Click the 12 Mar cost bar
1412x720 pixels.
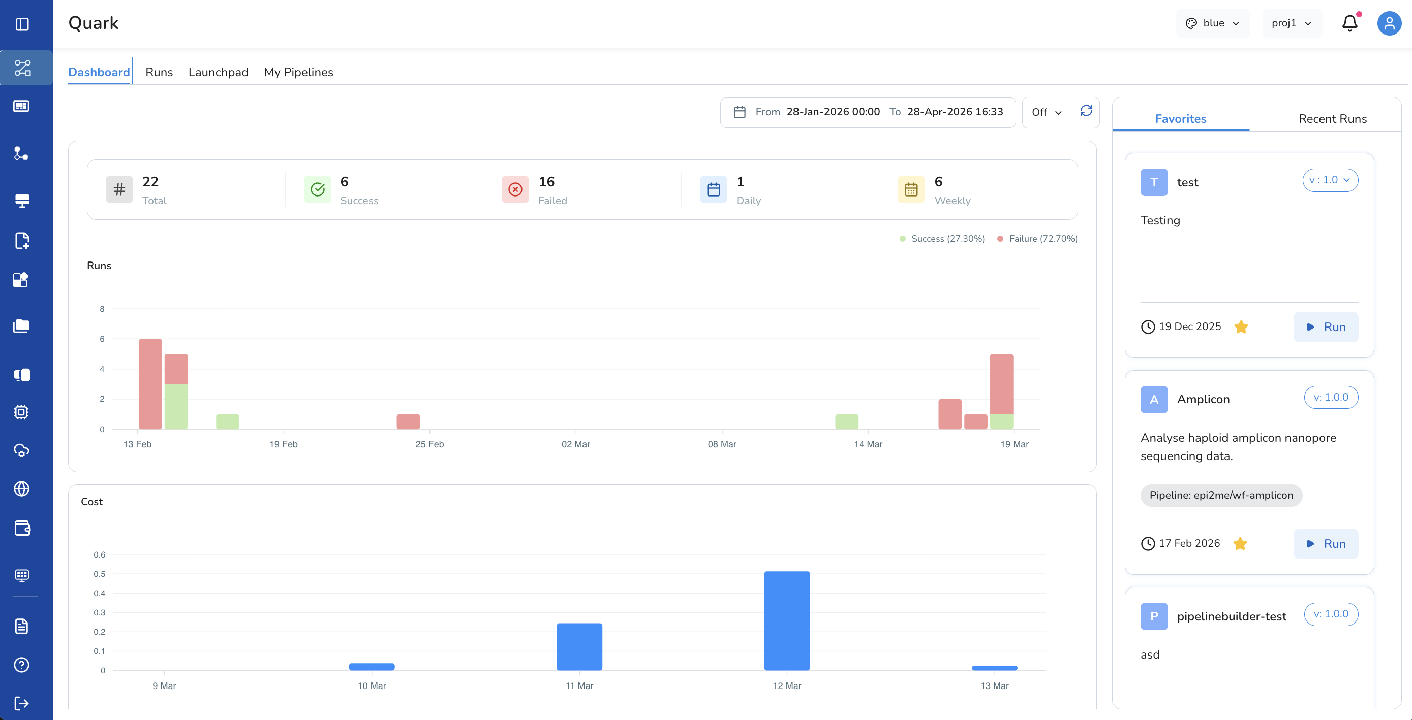click(x=787, y=621)
